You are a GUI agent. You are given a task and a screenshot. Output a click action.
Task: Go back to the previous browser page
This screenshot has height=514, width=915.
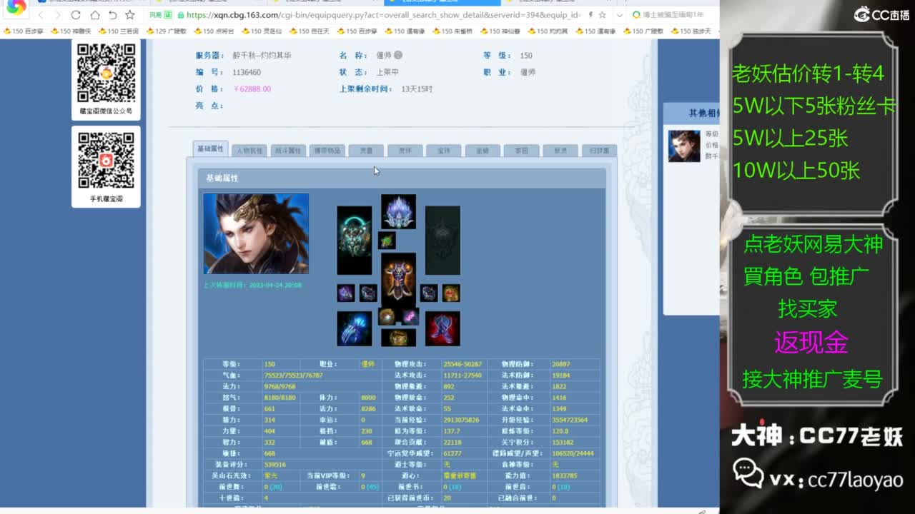(x=41, y=15)
